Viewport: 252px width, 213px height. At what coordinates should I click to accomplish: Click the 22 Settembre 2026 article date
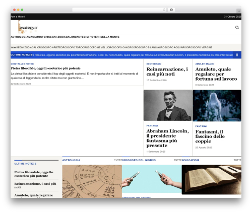[21, 84]
